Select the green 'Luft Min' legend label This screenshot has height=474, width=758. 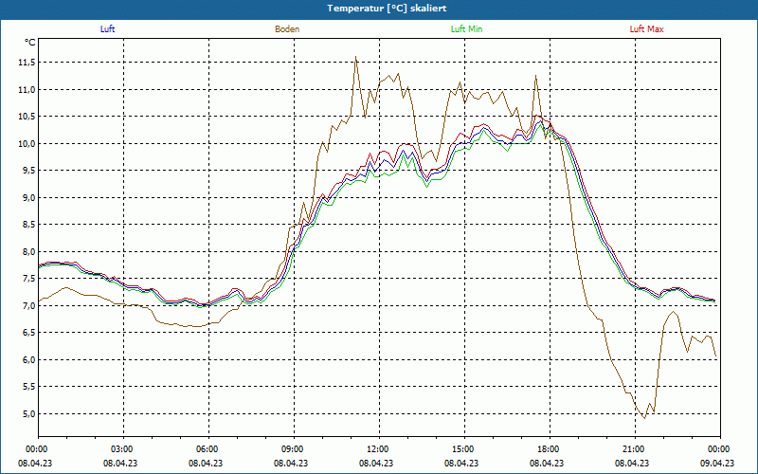point(466,29)
